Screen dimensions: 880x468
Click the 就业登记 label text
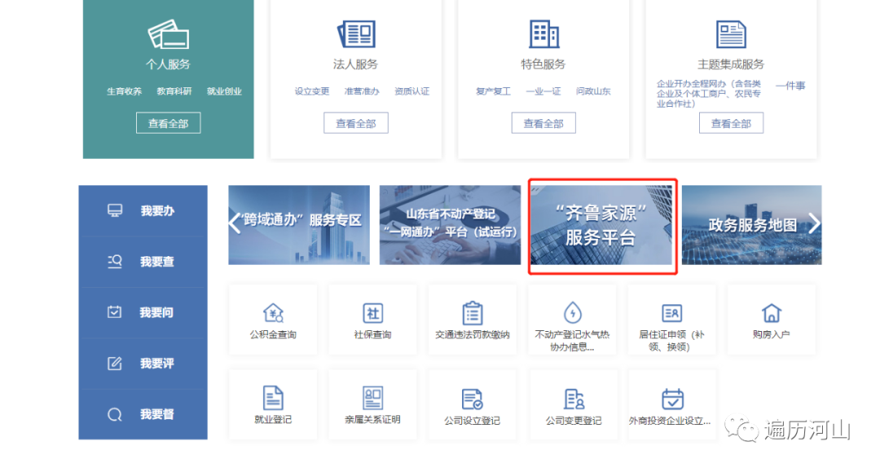[273, 420]
